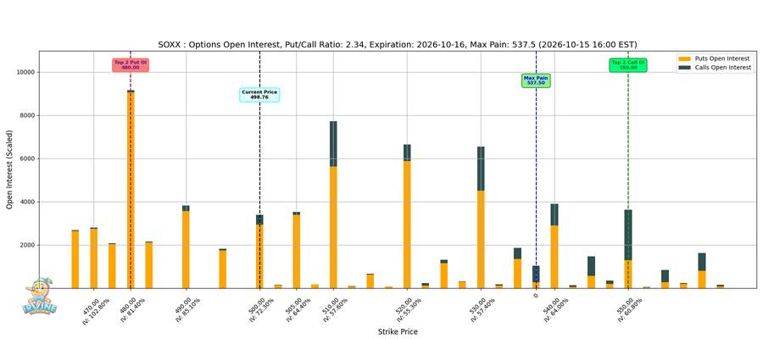The image size is (763, 339).
Task: Click the calls segment of the 550 strike bar
Action: 628,235
